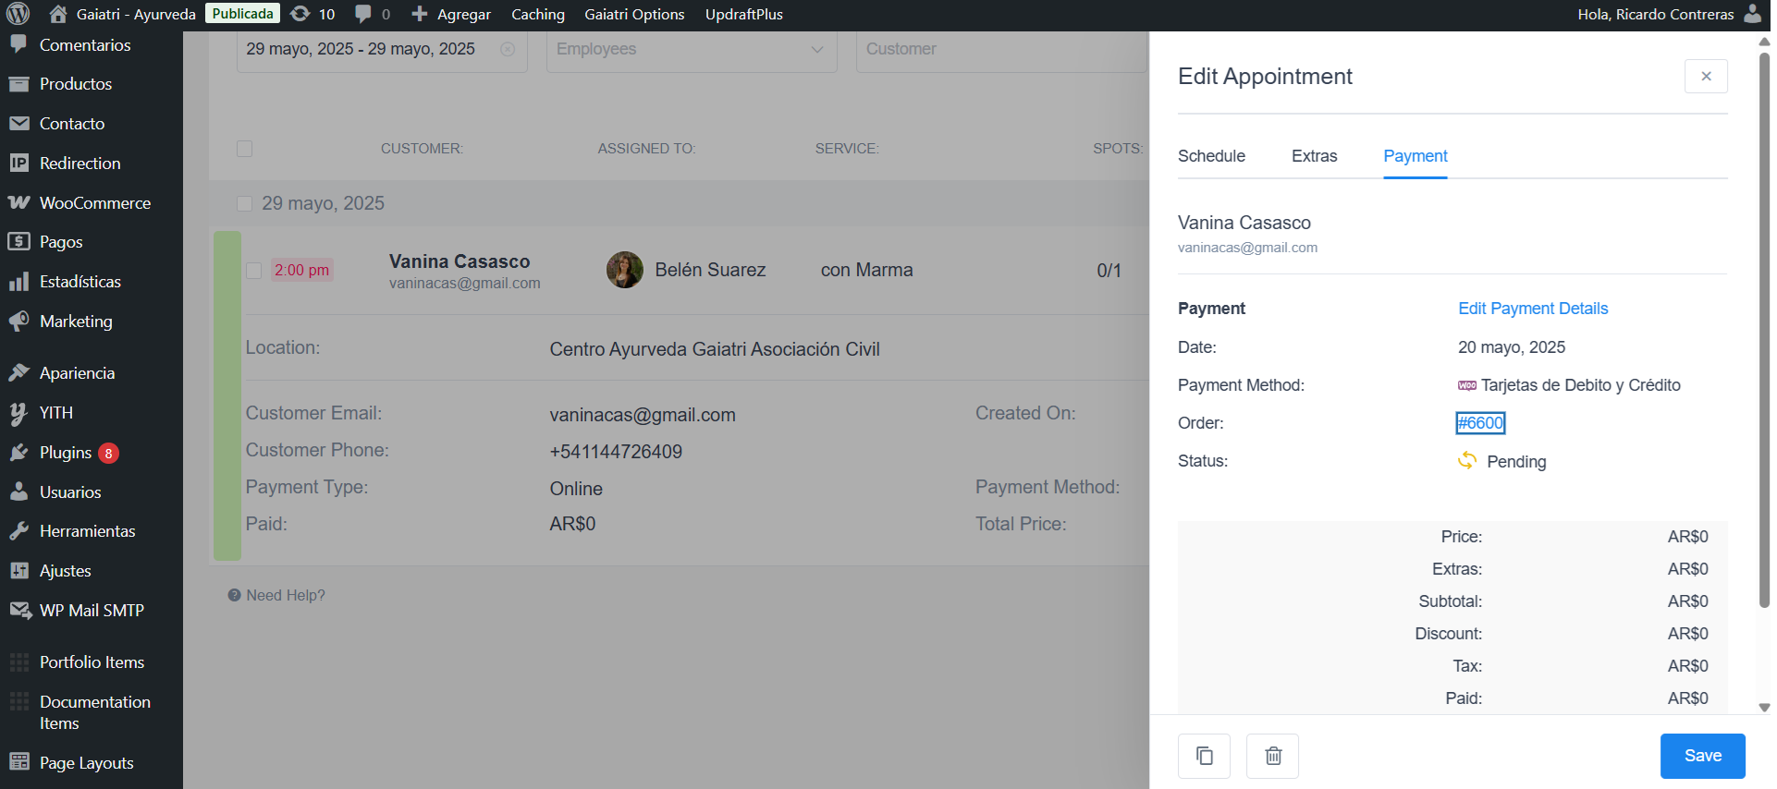Image resolution: width=1777 pixels, height=789 pixels.
Task: Open the 10 pending updates icon
Action: pos(313,14)
